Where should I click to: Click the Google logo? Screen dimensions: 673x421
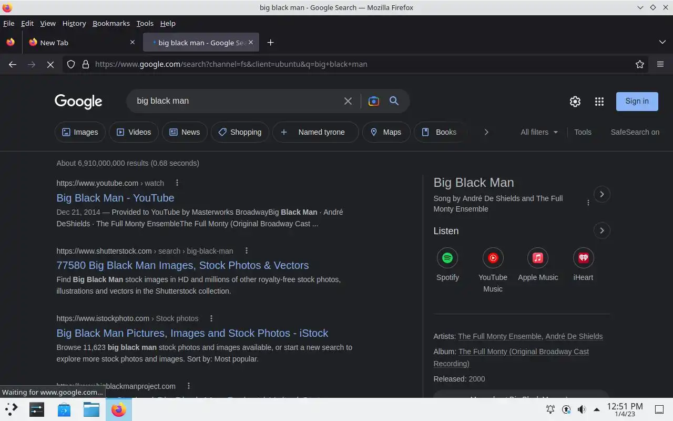pyautogui.click(x=78, y=102)
